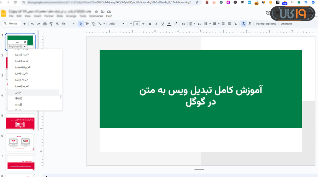Image resolution: width=318 pixels, height=177 pixels.
Task: Expand numbered list options arrow
Action: 219,24
